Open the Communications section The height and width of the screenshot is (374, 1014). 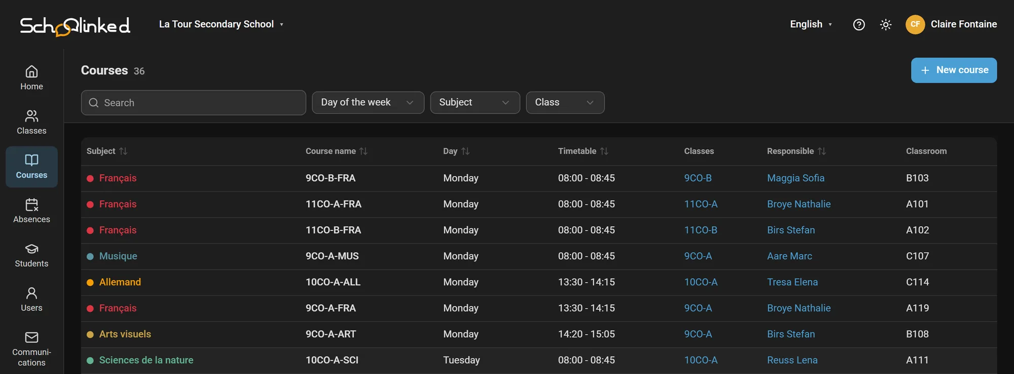(x=31, y=349)
